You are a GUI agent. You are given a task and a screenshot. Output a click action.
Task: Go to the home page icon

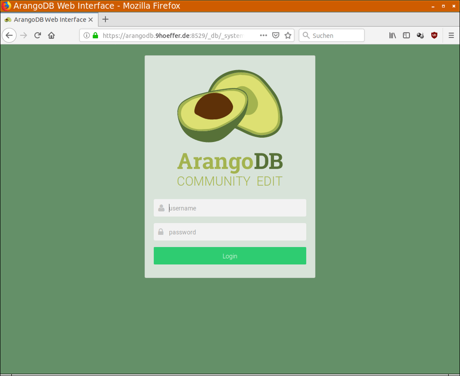pos(51,35)
